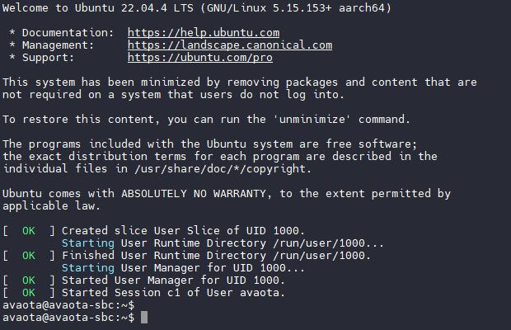Click the 'Documentation:' label
Viewport: 511px width, 330px height.
(x=68, y=33)
